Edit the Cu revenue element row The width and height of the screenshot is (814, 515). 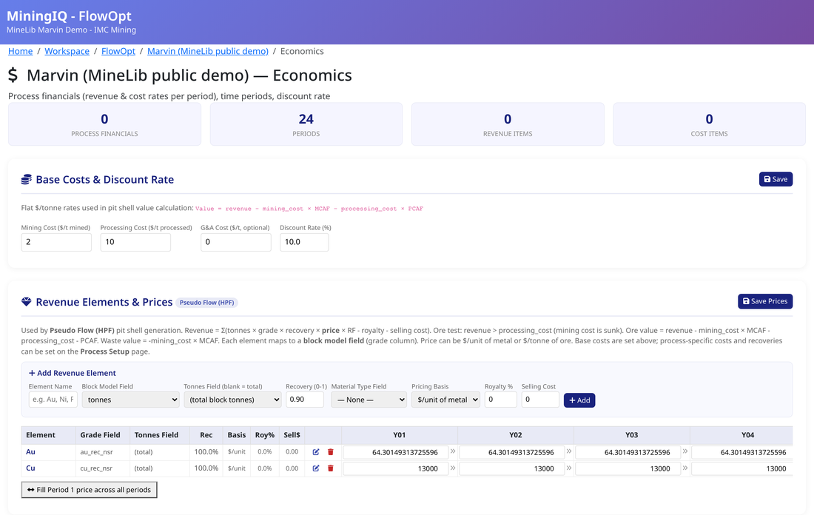(x=316, y=468)
